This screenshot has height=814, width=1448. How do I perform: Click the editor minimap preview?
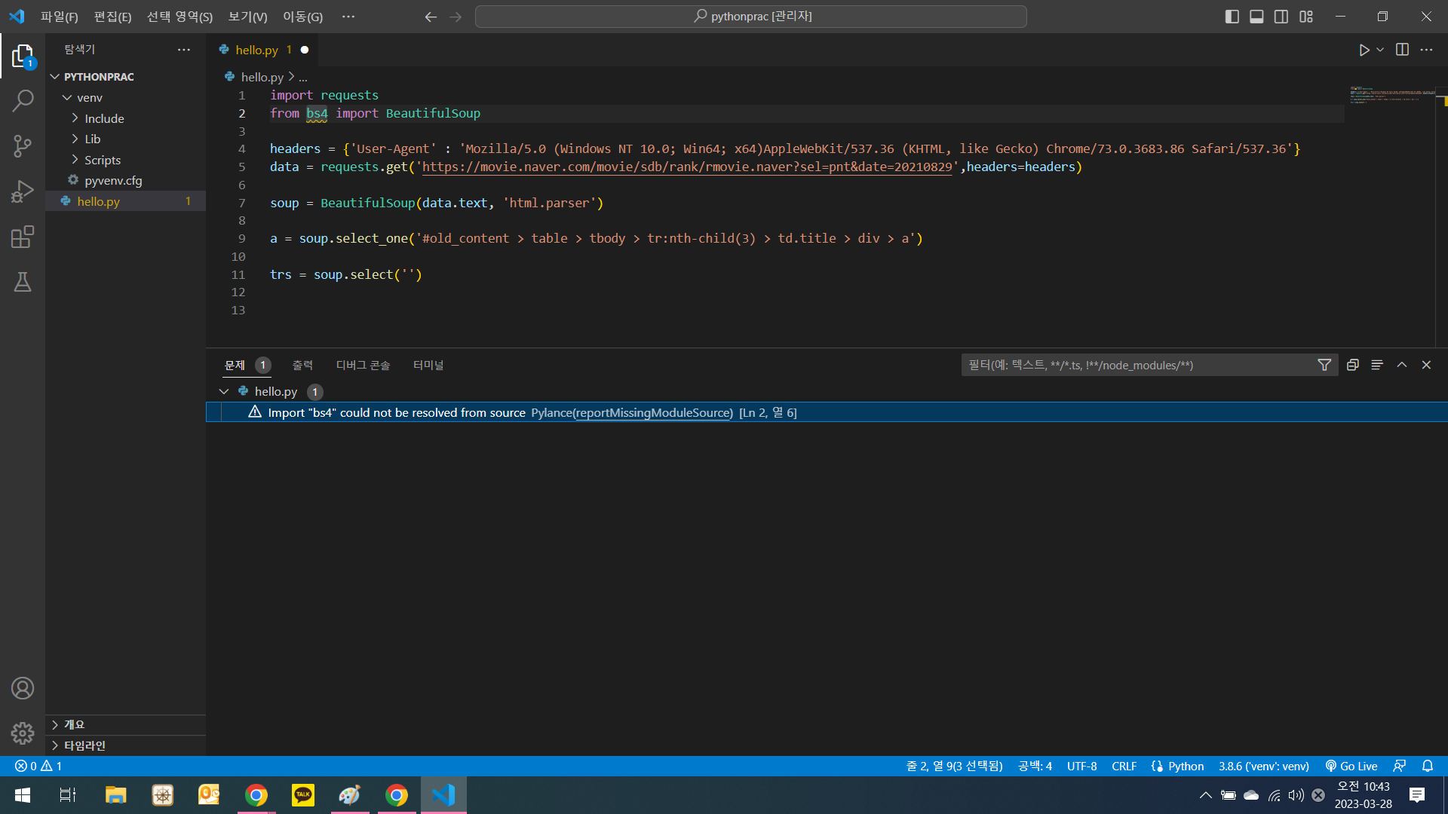(1391, 94)
